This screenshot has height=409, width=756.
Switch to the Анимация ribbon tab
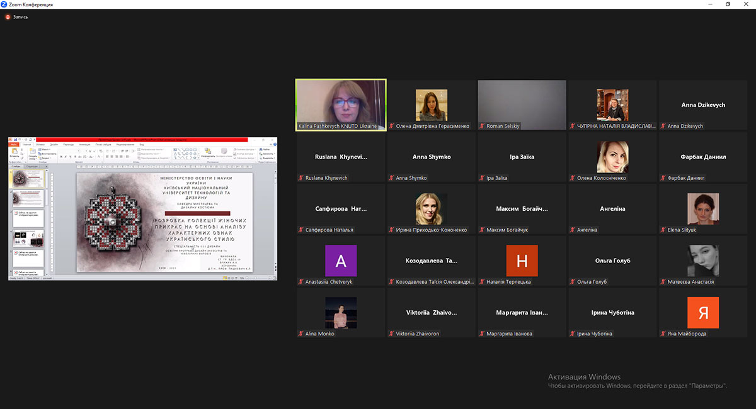pos(84,145)
